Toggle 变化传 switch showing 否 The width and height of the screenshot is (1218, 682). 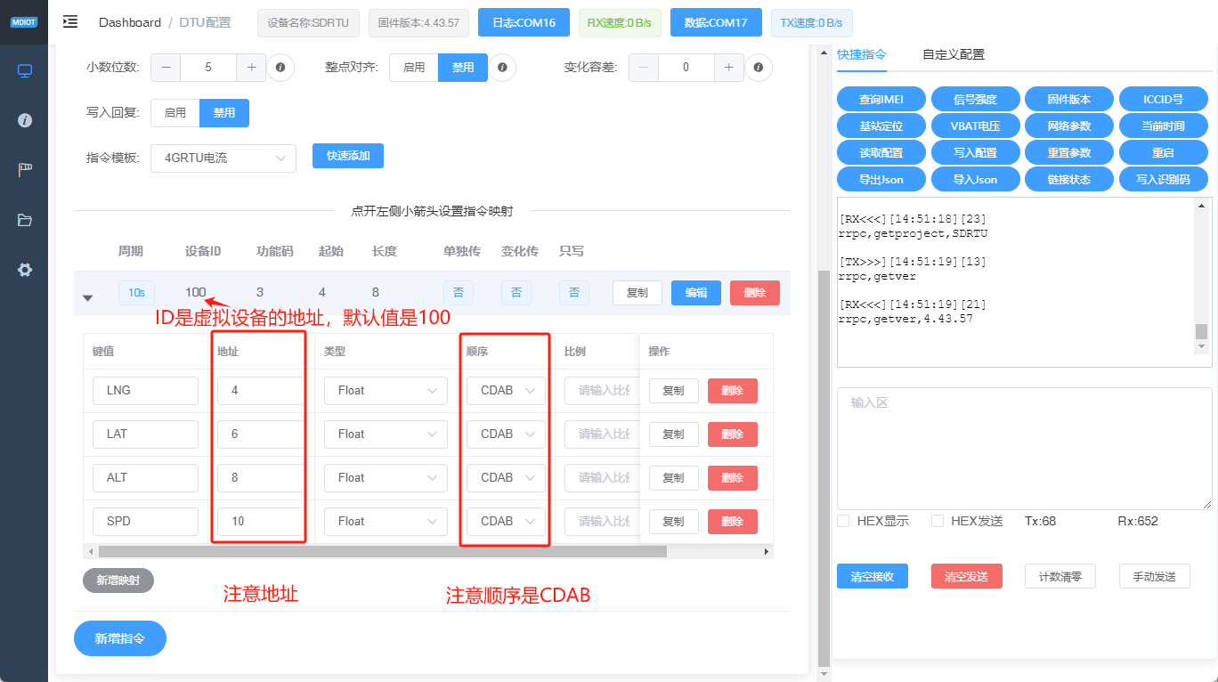point(516,293)
